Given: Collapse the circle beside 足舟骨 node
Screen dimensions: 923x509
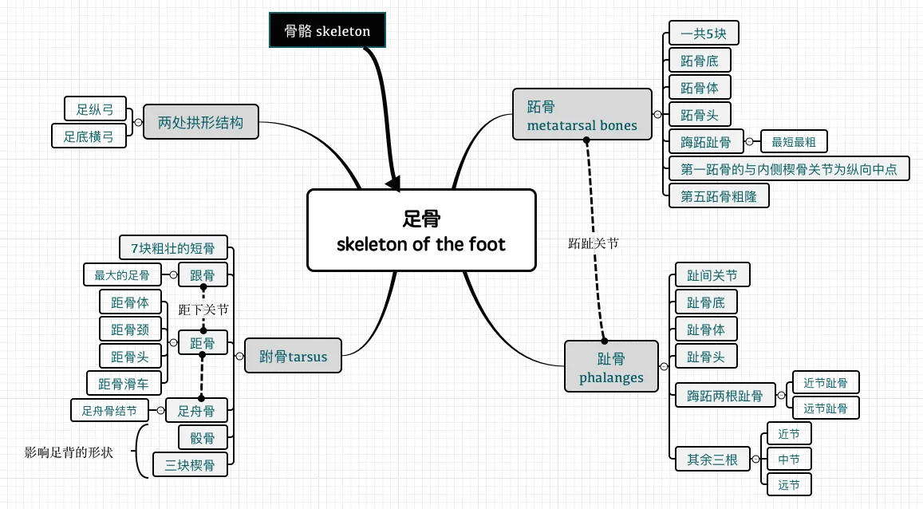Looking at the screenshot, I should pos(160,411).
